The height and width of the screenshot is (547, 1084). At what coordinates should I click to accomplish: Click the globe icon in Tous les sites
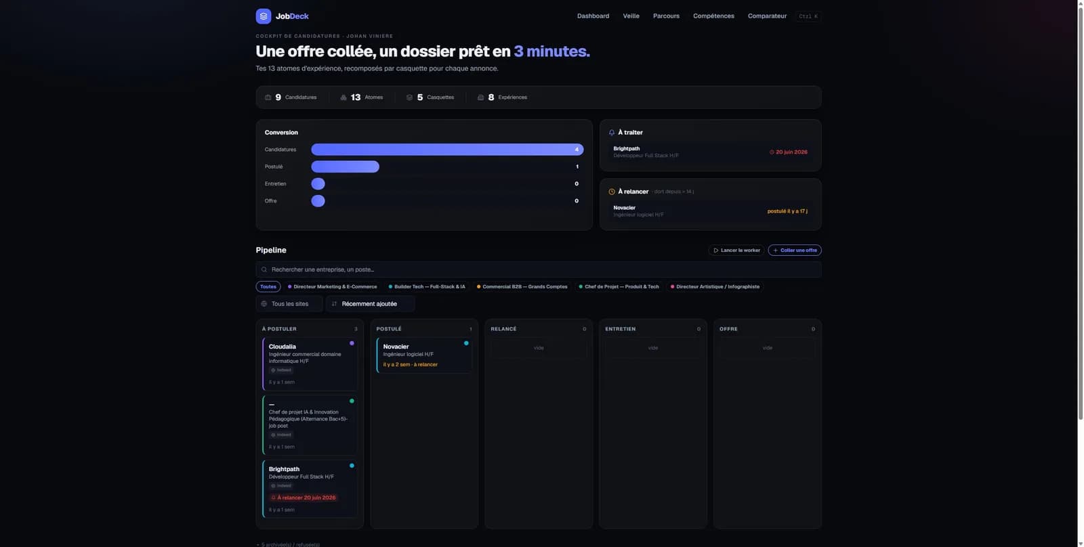click(x=264, y=304)
